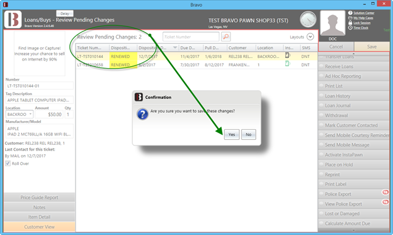The image size is (393, 235).
Task: Open the Customer View panel button
Action: point(39,227)
